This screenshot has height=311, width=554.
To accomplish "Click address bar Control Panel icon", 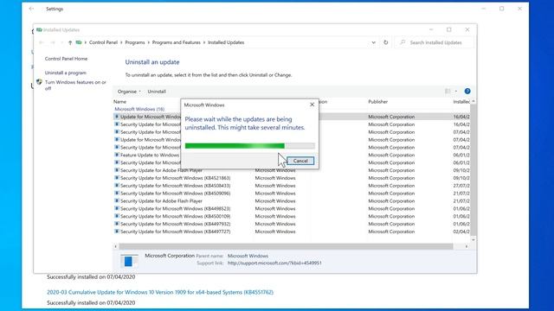I will click(x=79, y=42).
